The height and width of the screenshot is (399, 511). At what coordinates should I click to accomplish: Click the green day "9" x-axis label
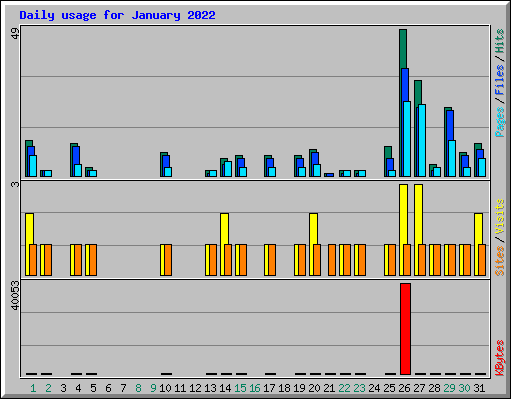(x=153, y=388)
